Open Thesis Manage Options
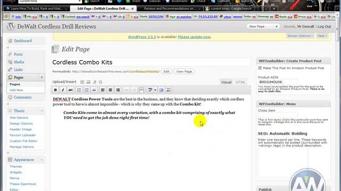Image resolution: width=341 pixels, height=191 pixels. click(22, 147)
